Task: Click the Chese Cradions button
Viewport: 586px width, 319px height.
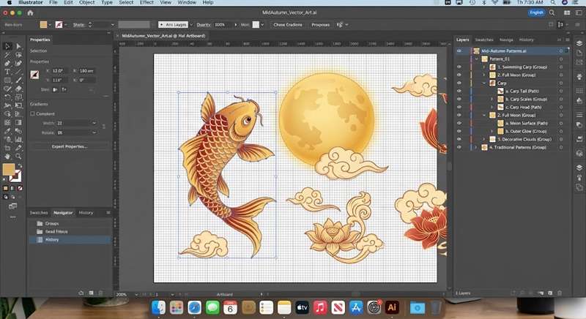Action: click(x=288, y=25)
